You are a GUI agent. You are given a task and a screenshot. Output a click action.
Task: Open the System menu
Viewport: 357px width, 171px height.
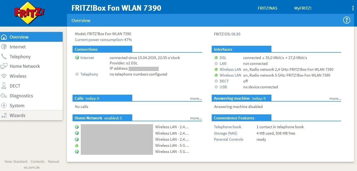pos(31,106)
